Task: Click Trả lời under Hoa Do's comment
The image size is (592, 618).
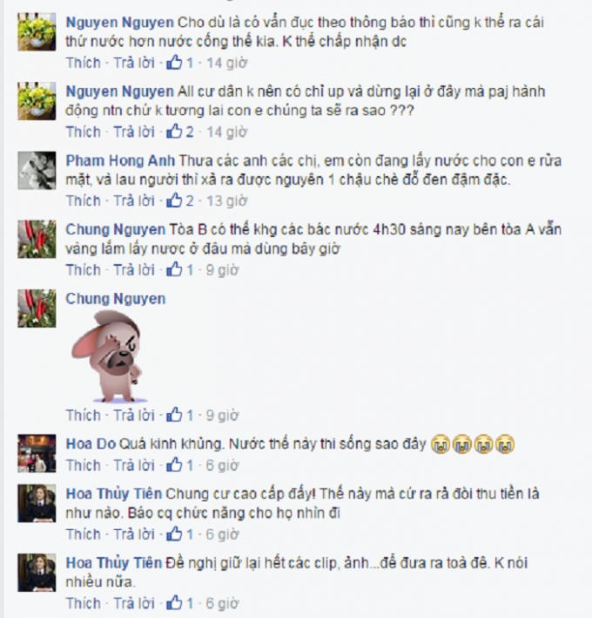Action: pos(134,465)
